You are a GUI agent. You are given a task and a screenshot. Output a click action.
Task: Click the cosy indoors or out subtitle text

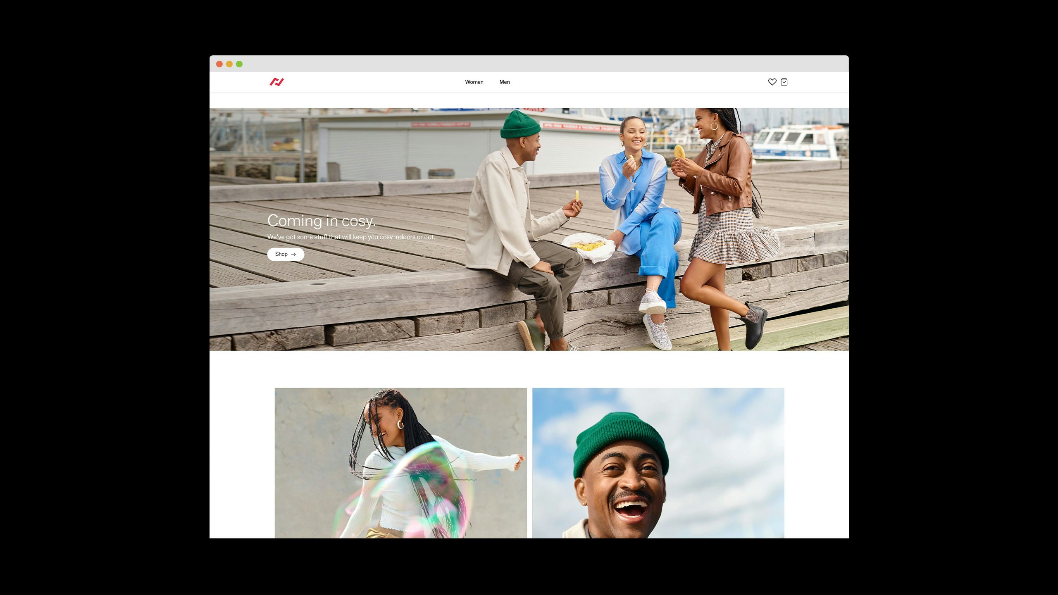[x=351, y=237]
